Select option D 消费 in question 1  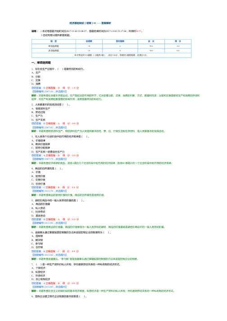click(x=36, y=84)
